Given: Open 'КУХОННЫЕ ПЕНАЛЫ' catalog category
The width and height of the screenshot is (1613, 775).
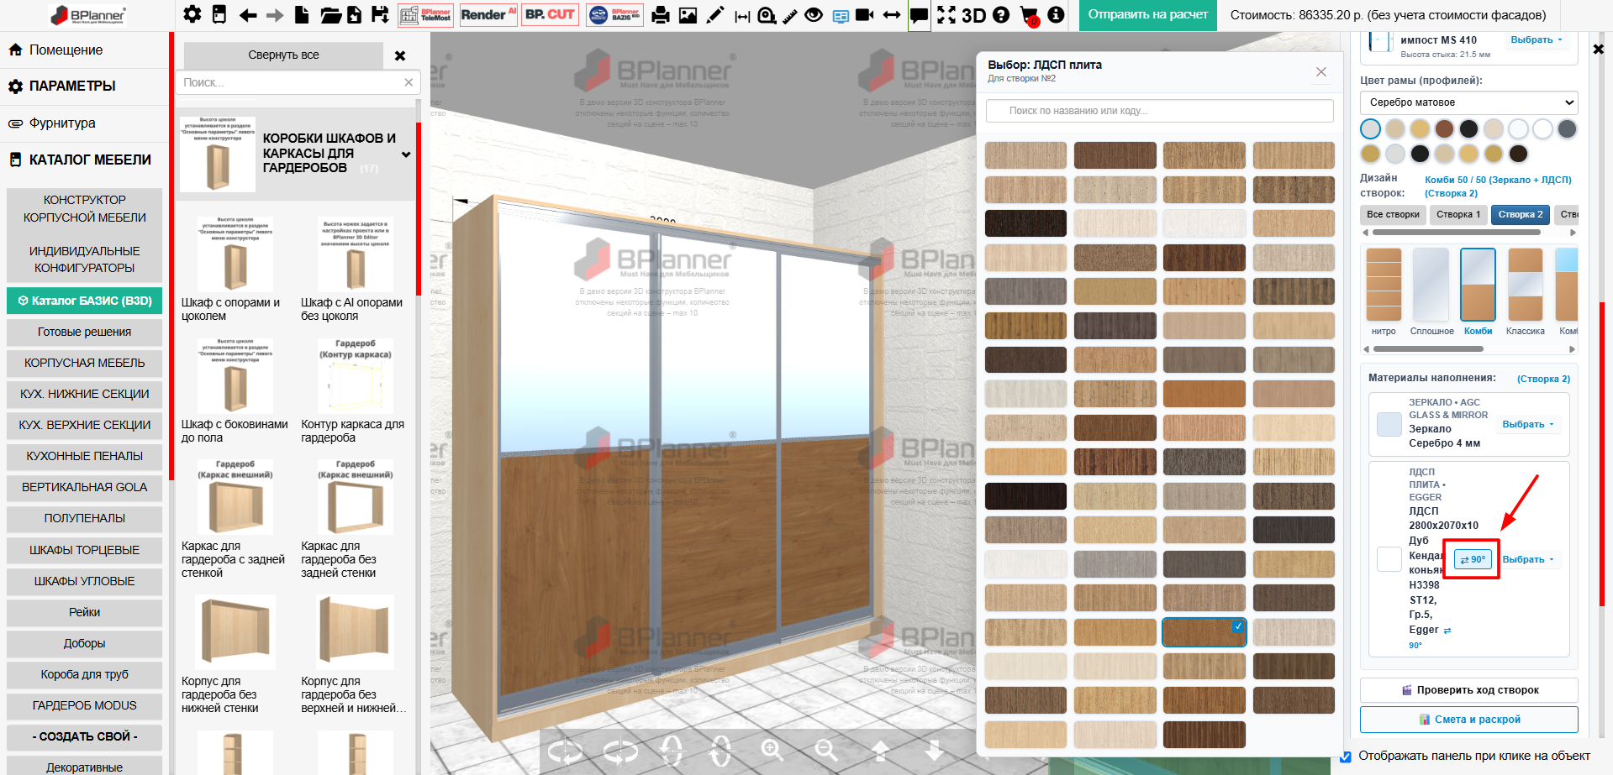Looking at the screenshot, I should click(84, 456).
